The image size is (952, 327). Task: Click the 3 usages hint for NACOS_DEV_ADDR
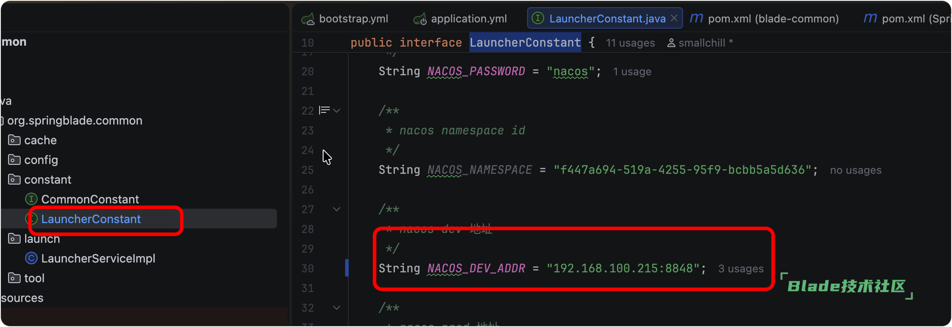tap(740, 269)
